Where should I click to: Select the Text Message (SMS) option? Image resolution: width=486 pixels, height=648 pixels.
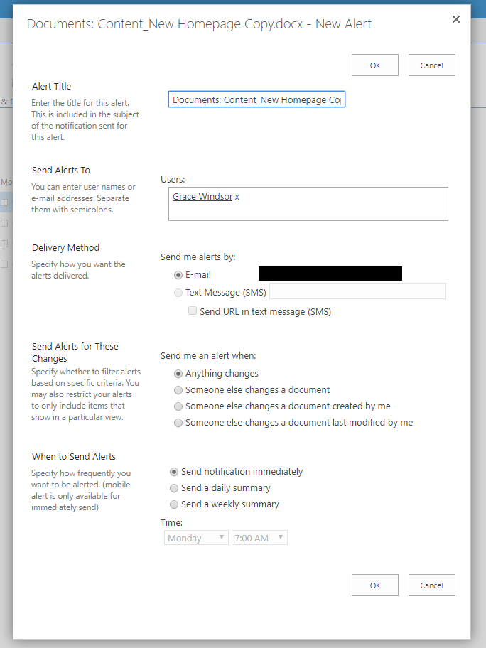tap(178, 293)
